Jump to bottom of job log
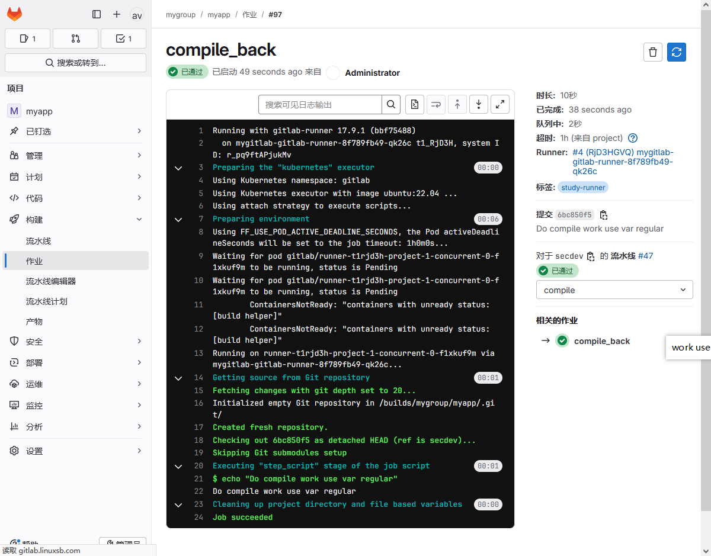 479,104
